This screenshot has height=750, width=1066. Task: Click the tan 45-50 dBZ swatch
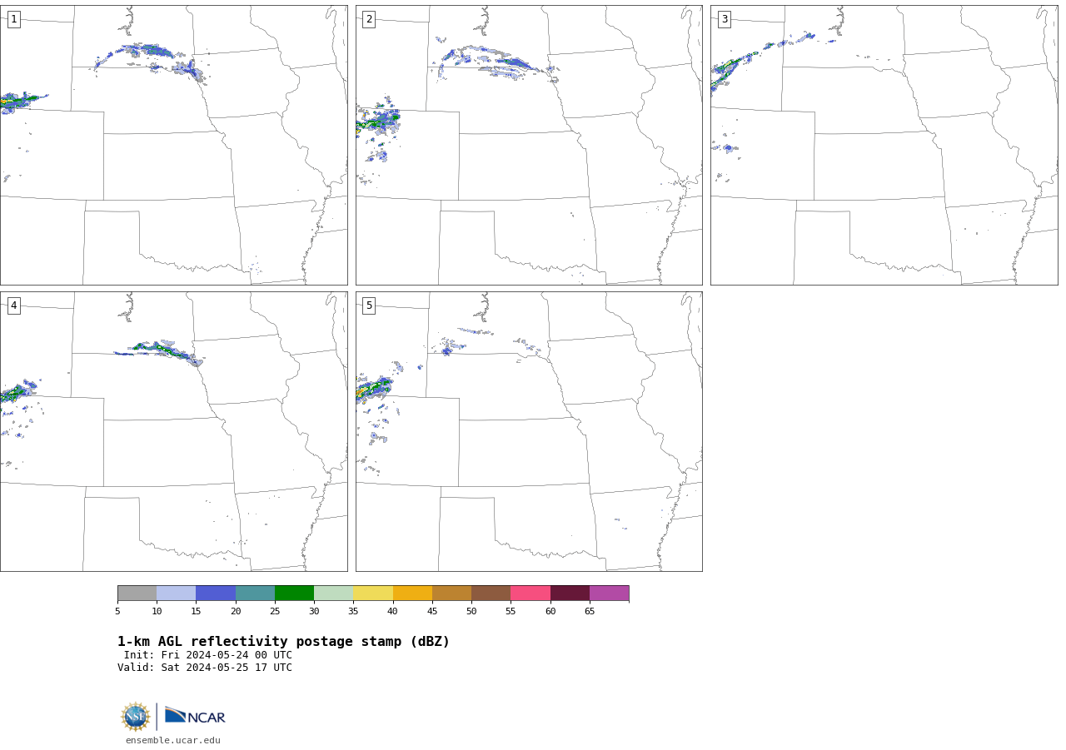[451, 593]
